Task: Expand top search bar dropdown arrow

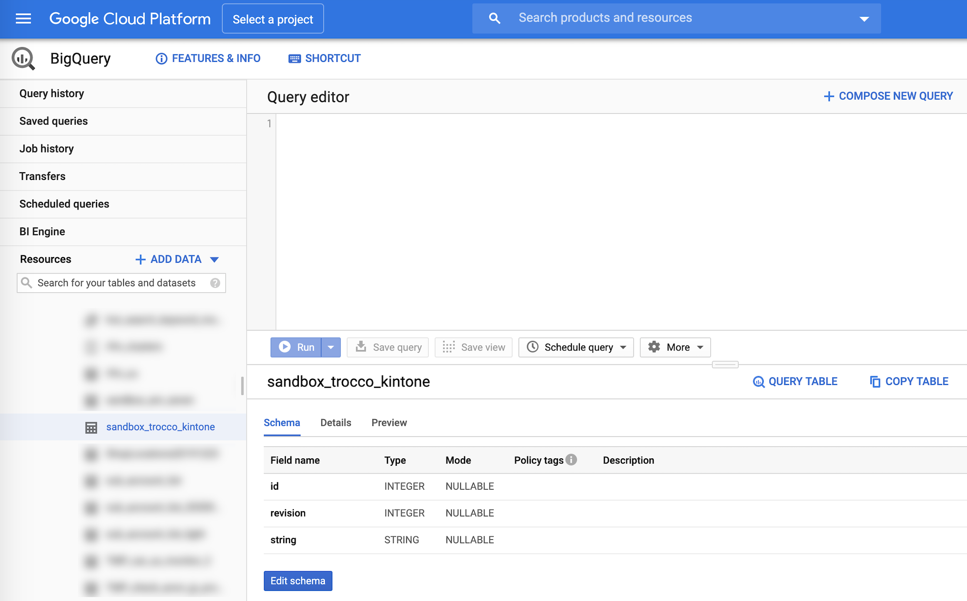Action: coord(864,19)
